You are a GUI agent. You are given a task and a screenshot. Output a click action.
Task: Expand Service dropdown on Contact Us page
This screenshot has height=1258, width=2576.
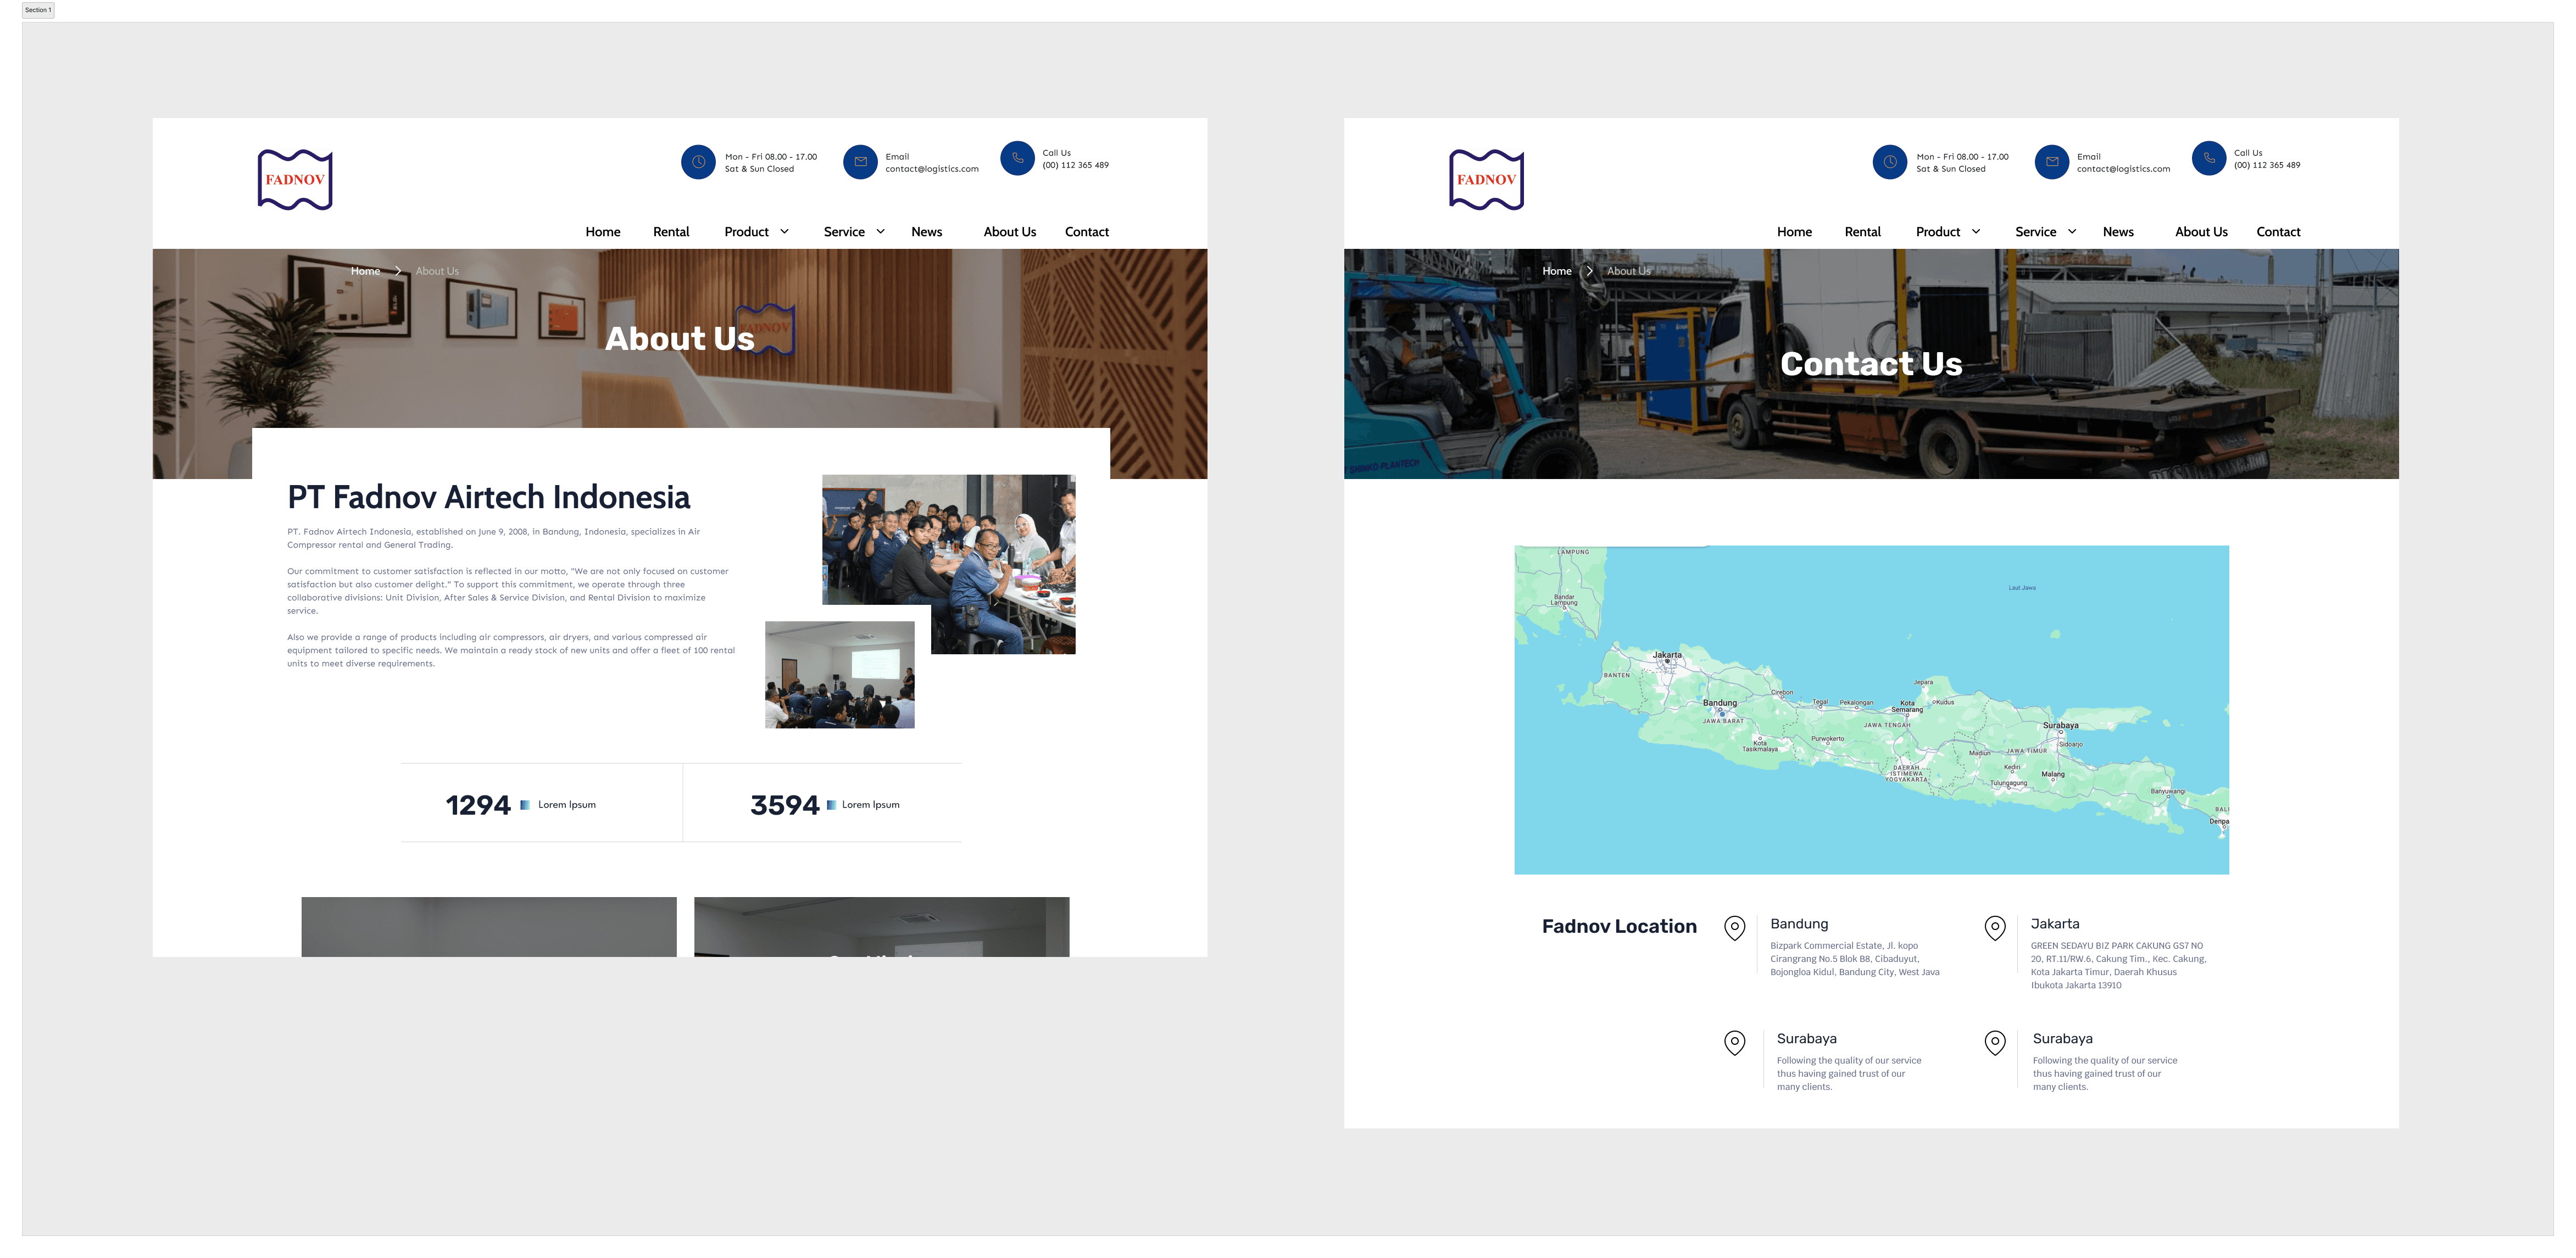pos(2071,232)
